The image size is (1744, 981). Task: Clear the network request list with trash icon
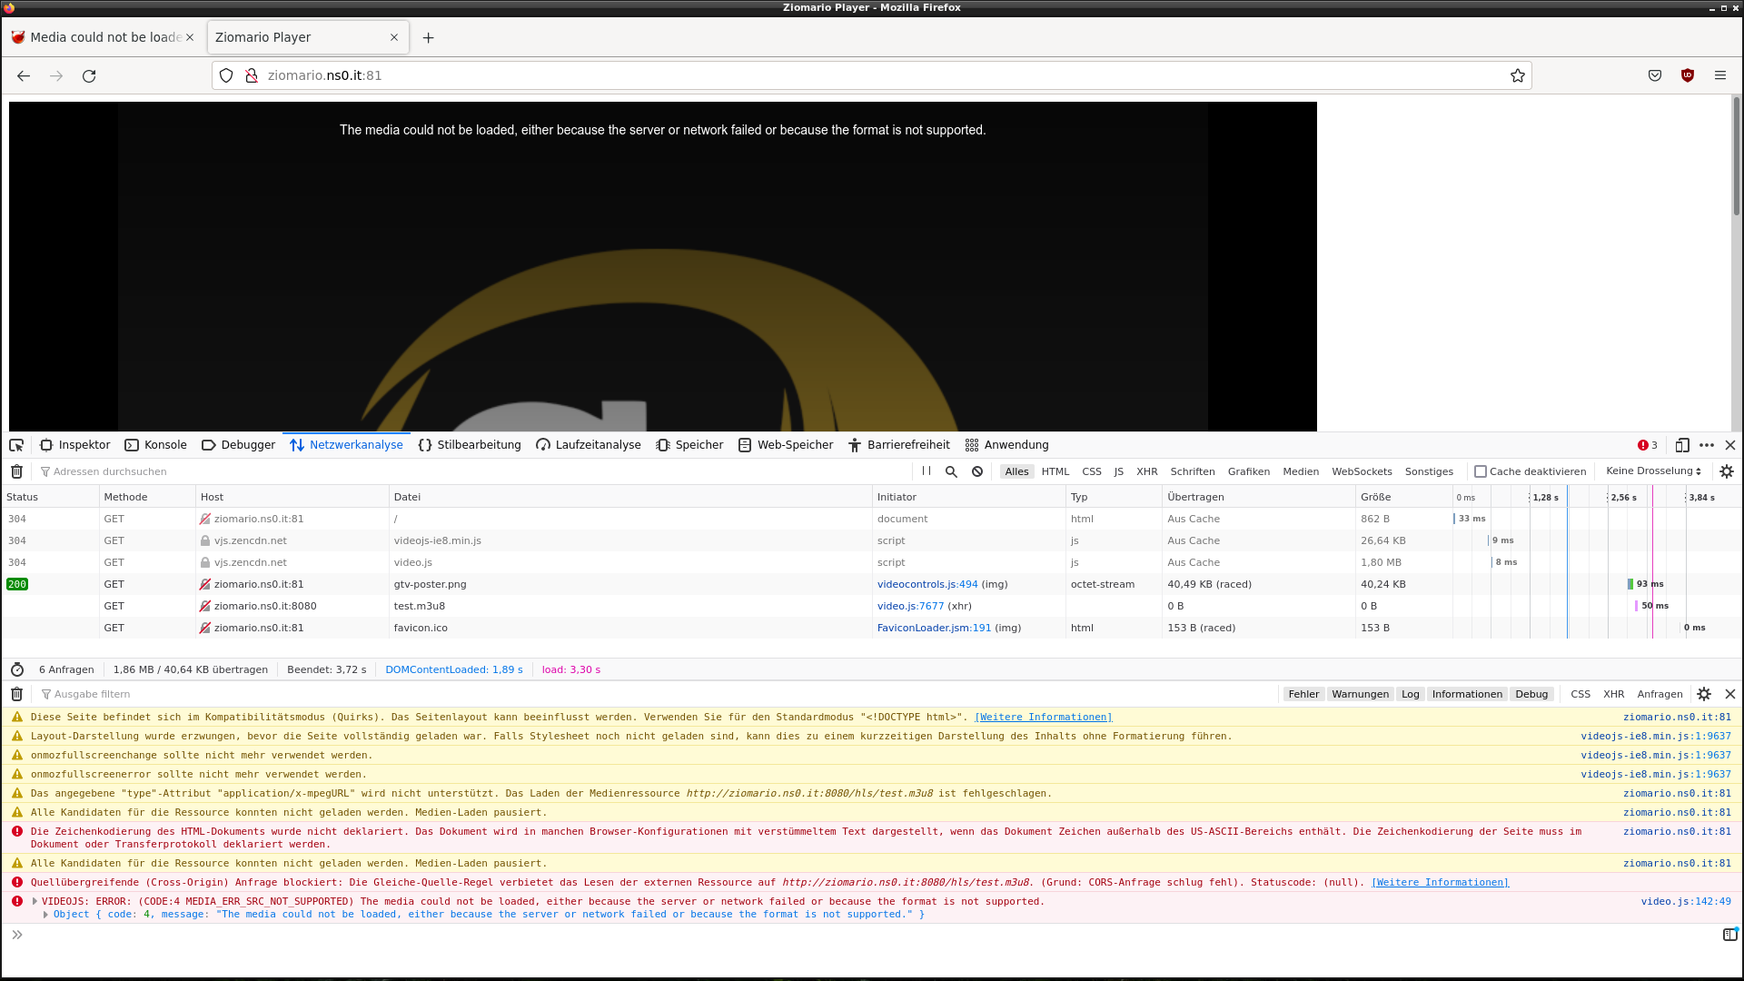16,471
